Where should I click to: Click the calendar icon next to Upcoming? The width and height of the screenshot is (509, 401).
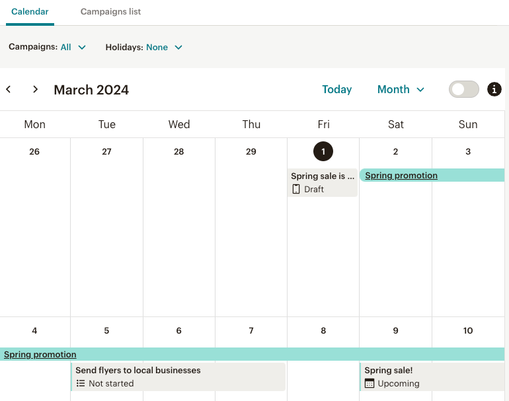(370, 383)
